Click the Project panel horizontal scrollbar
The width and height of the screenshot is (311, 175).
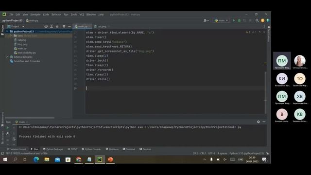tap(30, 118)
